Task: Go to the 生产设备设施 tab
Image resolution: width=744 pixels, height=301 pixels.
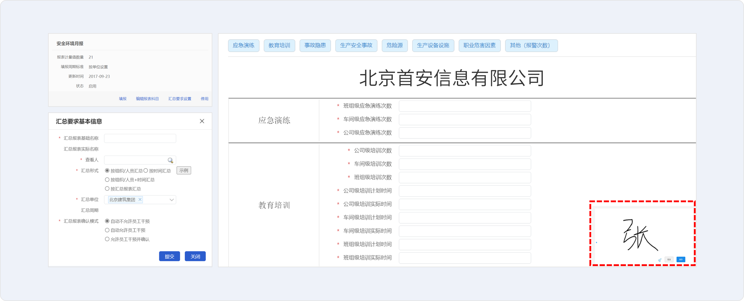Action: pyautogui.click(x=433, y=46)
